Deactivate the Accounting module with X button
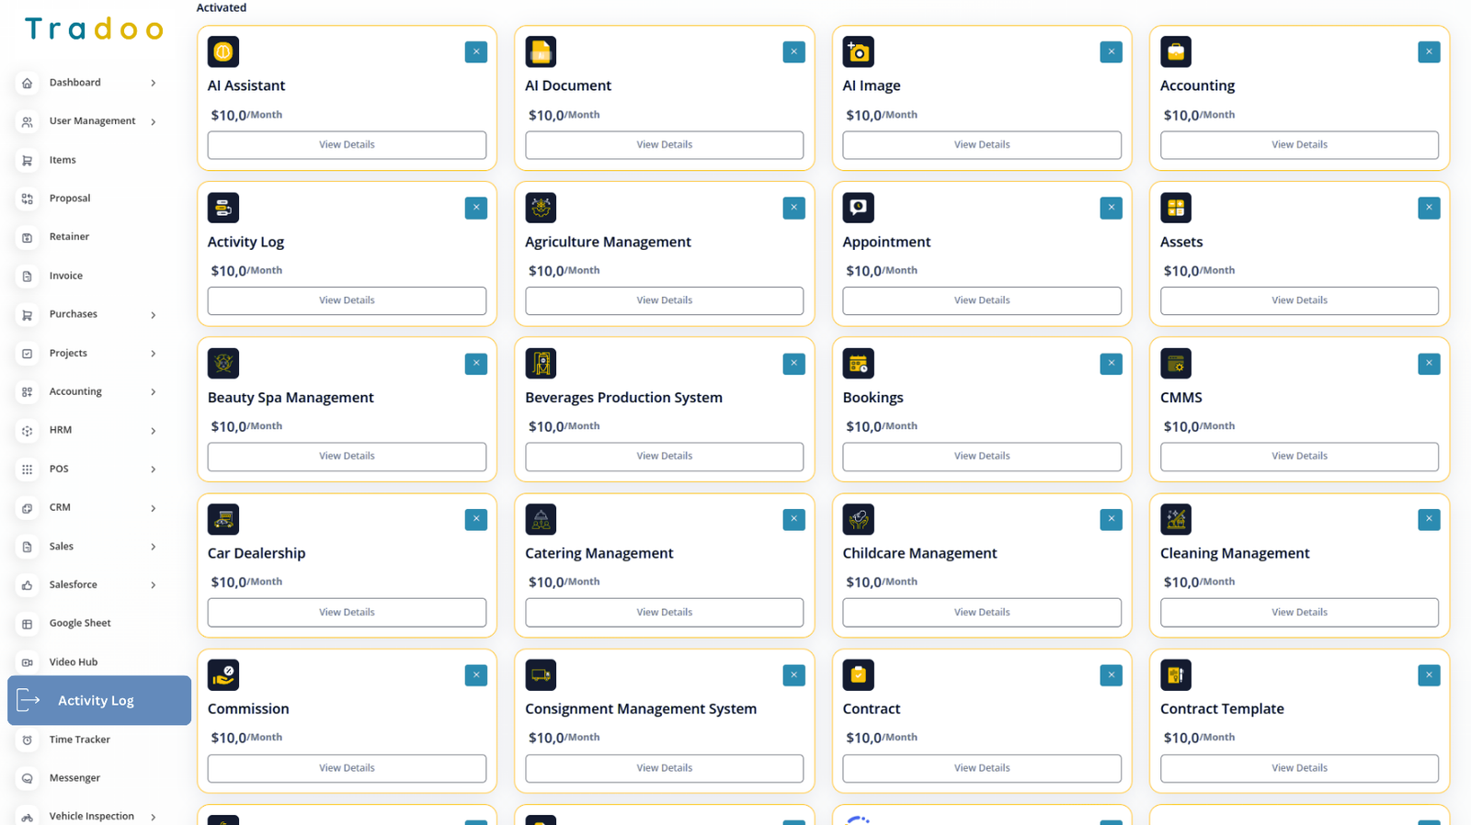Screen dimensions: 1471x825 point(1428,52)
